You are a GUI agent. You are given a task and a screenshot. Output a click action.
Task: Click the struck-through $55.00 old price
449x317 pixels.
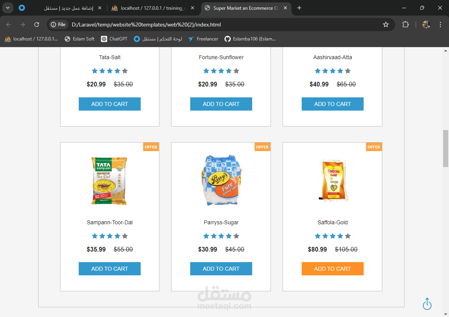click(x=123, y=249)
